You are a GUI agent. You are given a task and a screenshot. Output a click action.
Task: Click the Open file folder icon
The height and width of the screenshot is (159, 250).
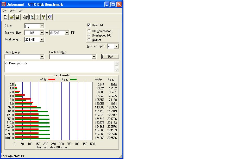(x=11, y=17)
